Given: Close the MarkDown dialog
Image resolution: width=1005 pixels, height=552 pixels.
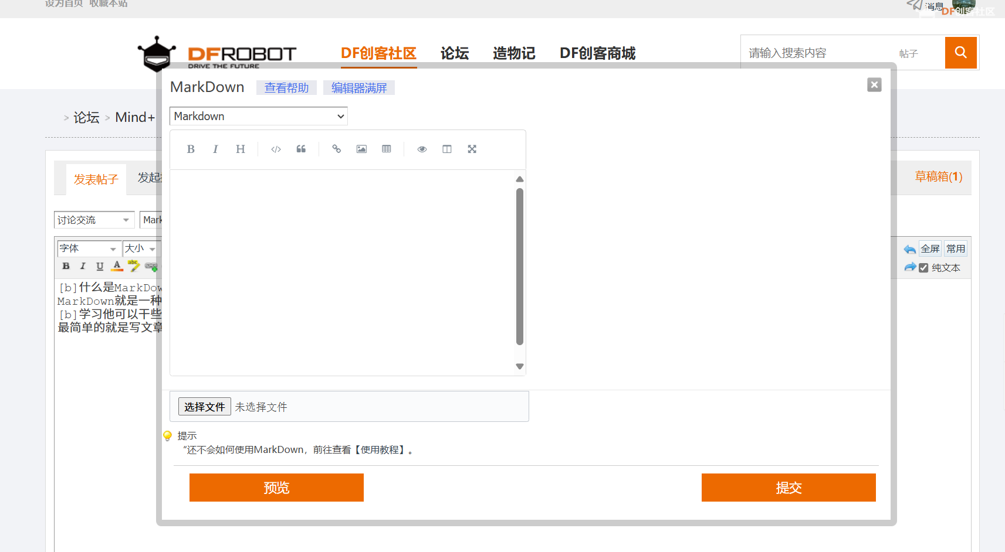Looking at the screenshot, I should click(874, 85).
